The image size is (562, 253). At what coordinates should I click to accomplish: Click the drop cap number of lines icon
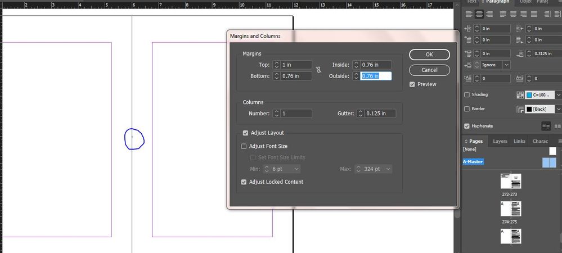coord(468,78)
